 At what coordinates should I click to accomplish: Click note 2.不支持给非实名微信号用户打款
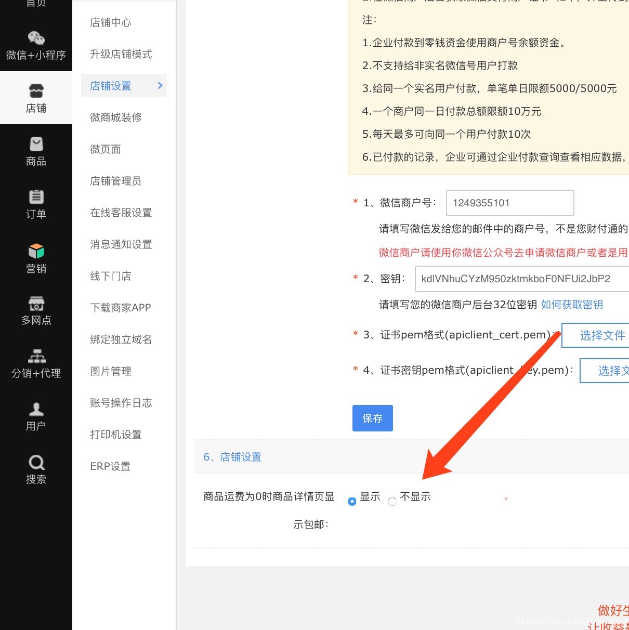pyautogui.click(x=440, y=65)
